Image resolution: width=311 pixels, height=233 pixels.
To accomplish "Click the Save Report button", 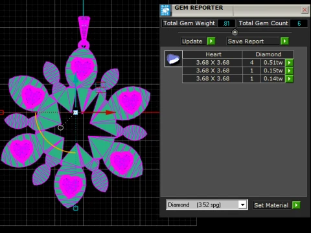I will 253,41.
